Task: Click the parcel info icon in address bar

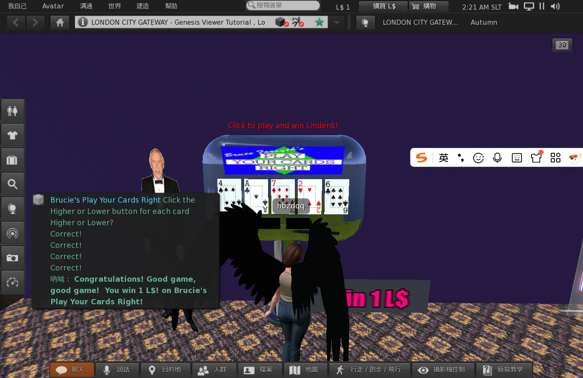Action: (83, 22)
